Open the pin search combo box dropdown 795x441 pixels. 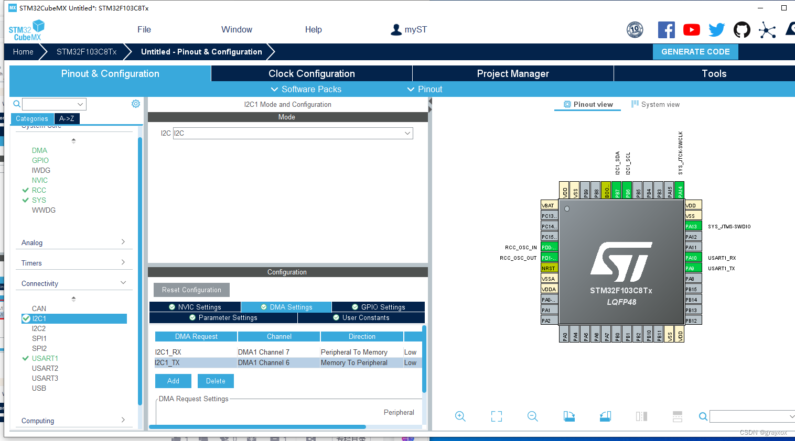(x=791, y=416)
